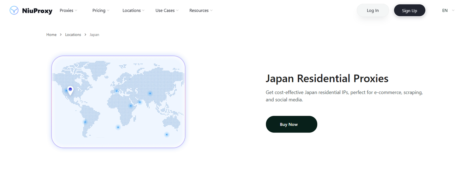457x181 pixels.
Task: Open the EN language selector
Action: coord(445,11)
